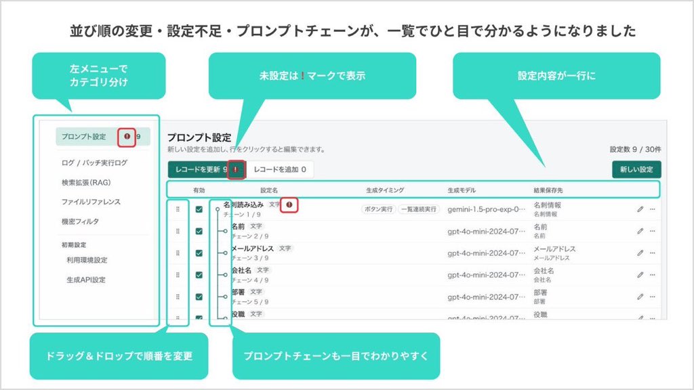694x390 pixels.
Task: Edit 名前 setting via its pencil icon
Action: (640, 231)
